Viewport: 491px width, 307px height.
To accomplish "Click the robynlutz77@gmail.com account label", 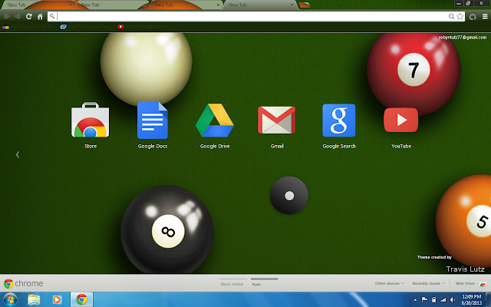I will (462, 38).
